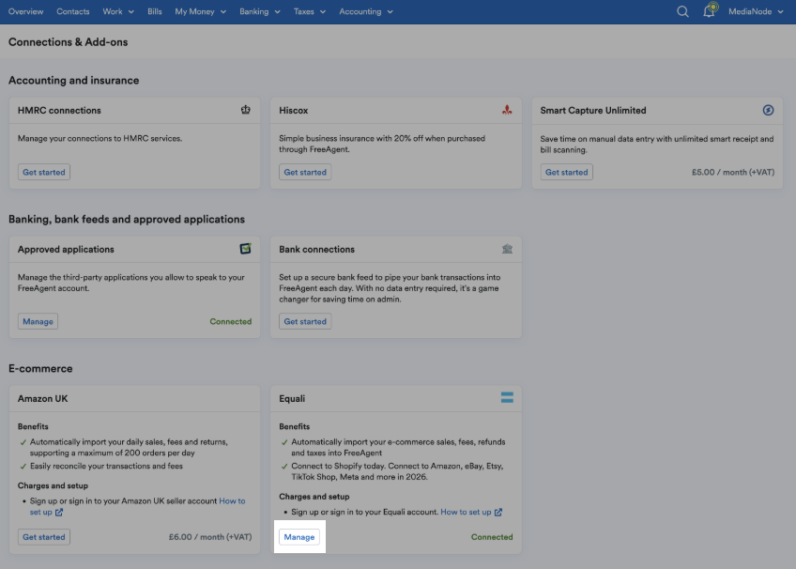Click the Connections & Add-ons page title
This screenshot has width=796, height=569.
click(68, 42)
